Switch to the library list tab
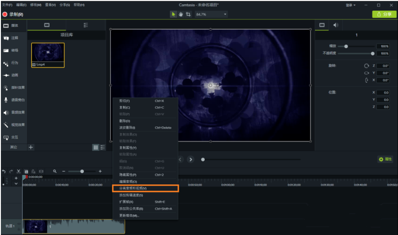The image size is (398, 235). click(86, 25)
